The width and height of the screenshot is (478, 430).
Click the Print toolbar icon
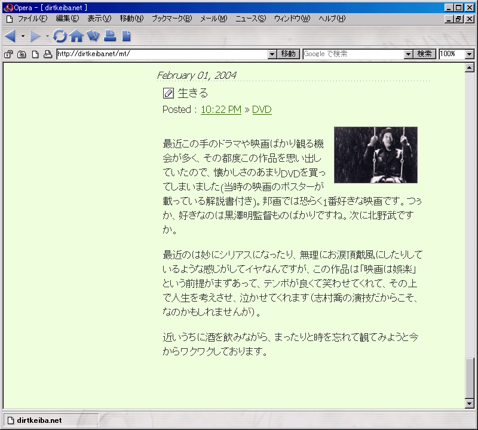click(110, 36)
